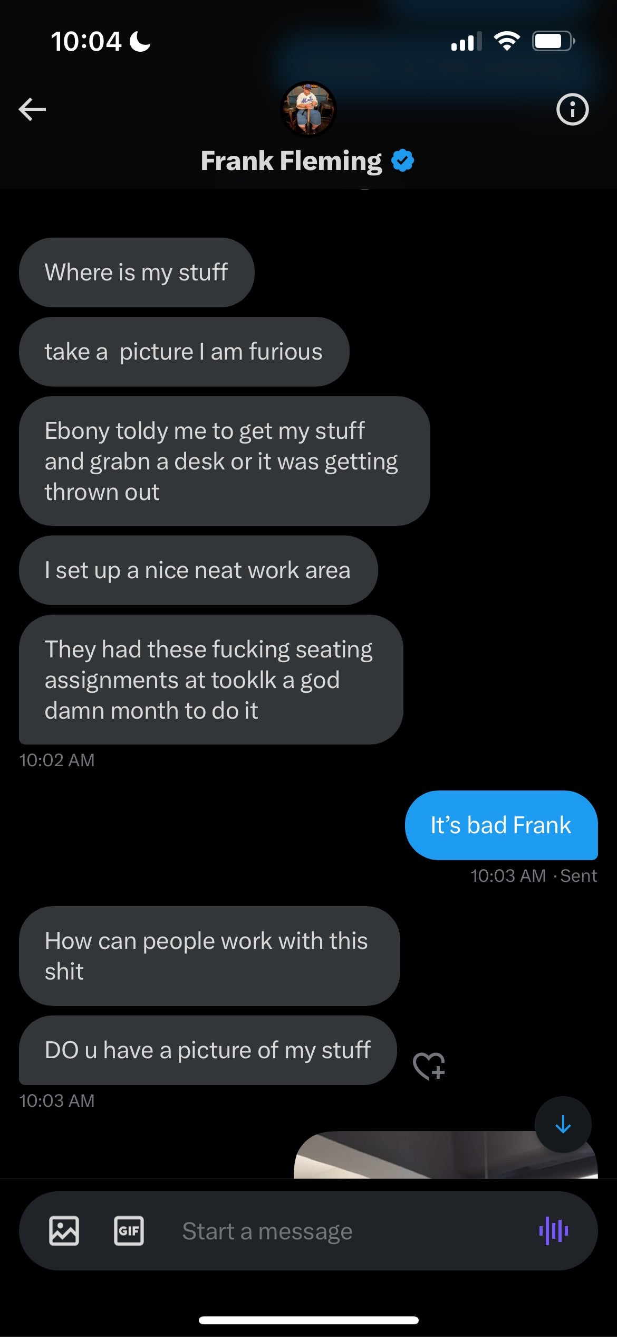This screenshot has width=617, height=1337.
Task: Tap Frank Fleming's profile picture
Action: coord(308,109)
